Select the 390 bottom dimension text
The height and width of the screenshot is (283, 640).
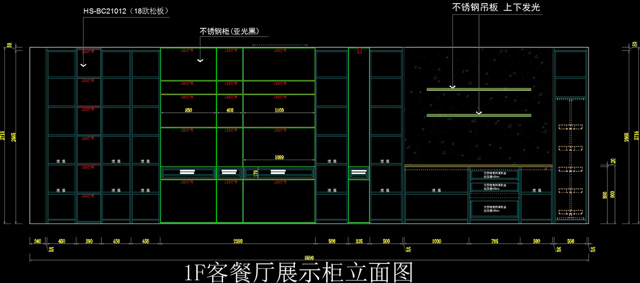[89, 242]
